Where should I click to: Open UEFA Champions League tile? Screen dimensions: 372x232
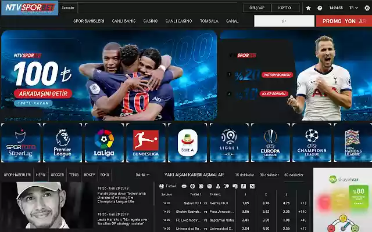coord(312,143)
